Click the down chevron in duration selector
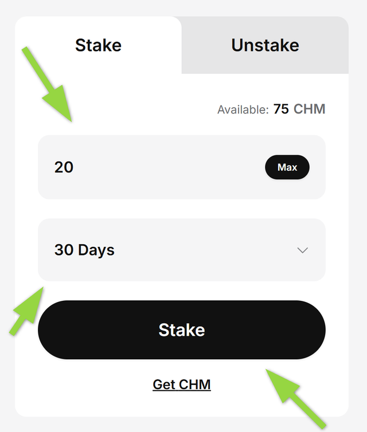The width and height of the screenshot is (367, 432). [303, 250]
